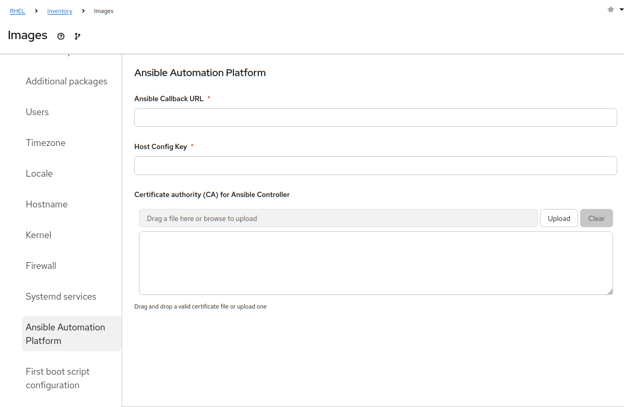This screenshot has width=624, height=407.
Task: Click into the Host Config Key field
Action: click(375, 166)
